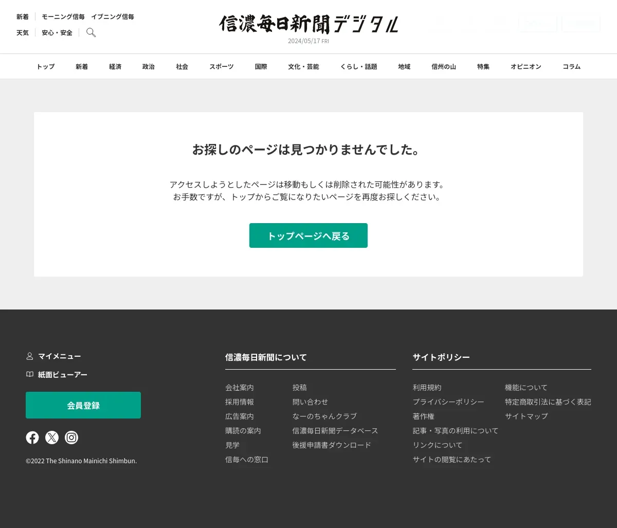This screenshot has width=617, height=528.
Task: Open 記事・写真の利用について link
Action: 456,431
